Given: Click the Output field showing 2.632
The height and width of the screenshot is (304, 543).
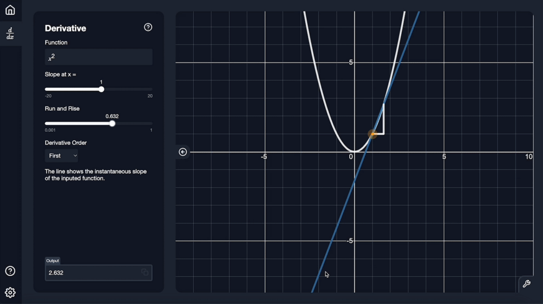Looking at the screenshot, I should click(99, 273).
